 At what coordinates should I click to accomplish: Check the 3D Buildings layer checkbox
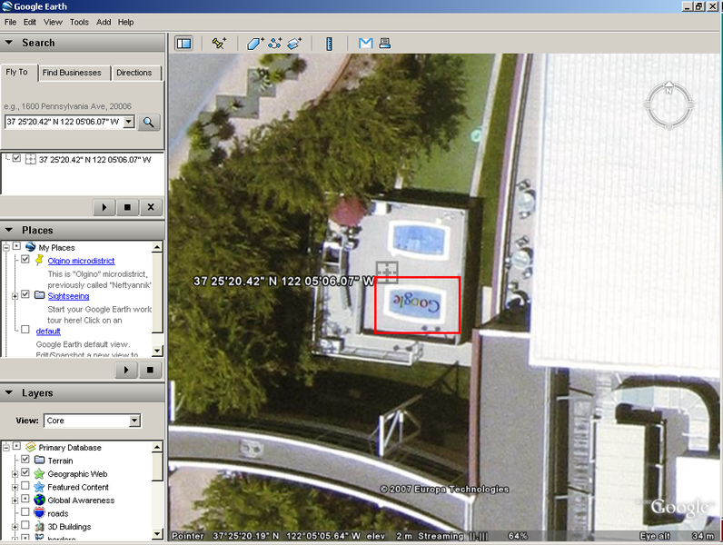pyautogui.click(x=25, y=527)
